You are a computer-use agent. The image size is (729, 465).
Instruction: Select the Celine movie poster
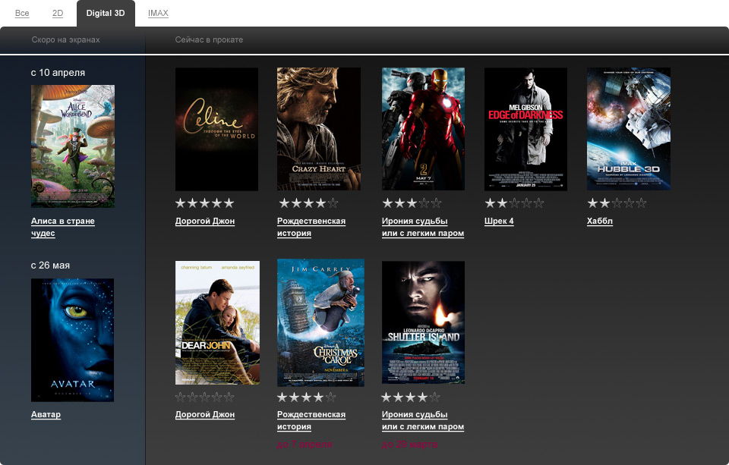click(216, 129)
